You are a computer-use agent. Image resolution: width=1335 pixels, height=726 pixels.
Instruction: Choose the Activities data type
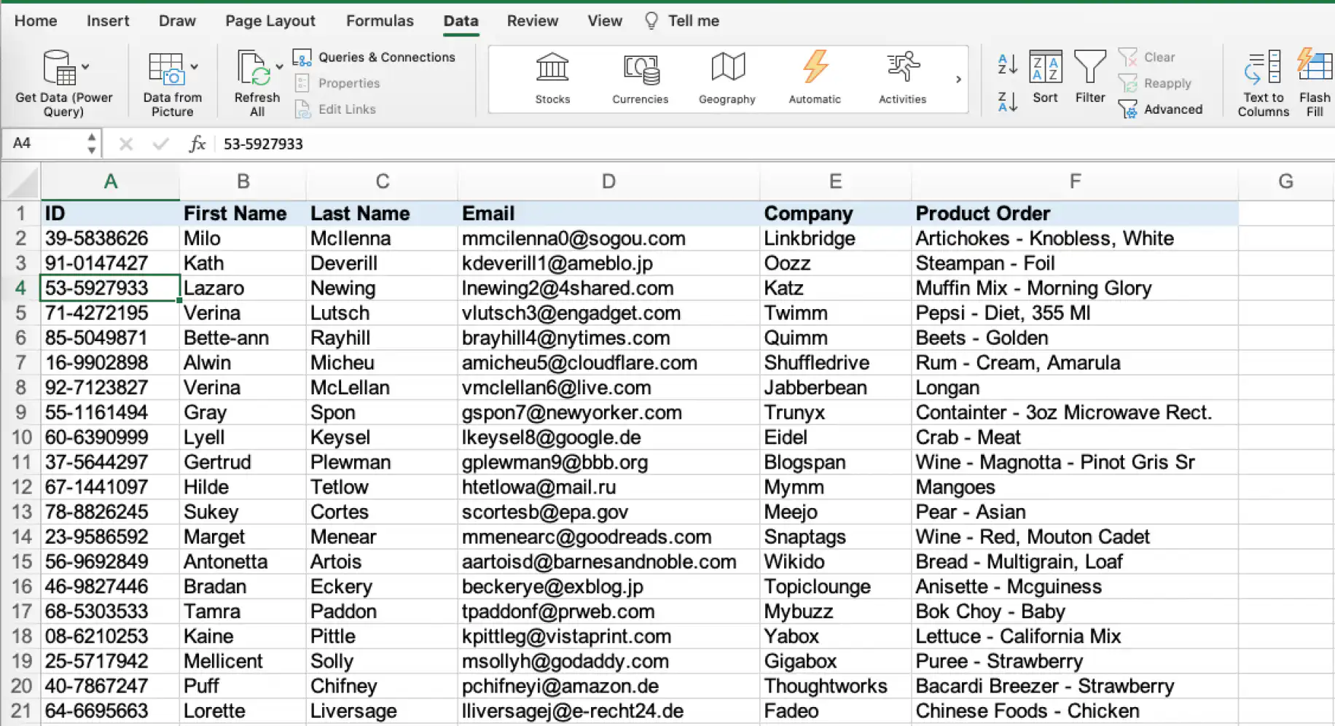point(902,79)
